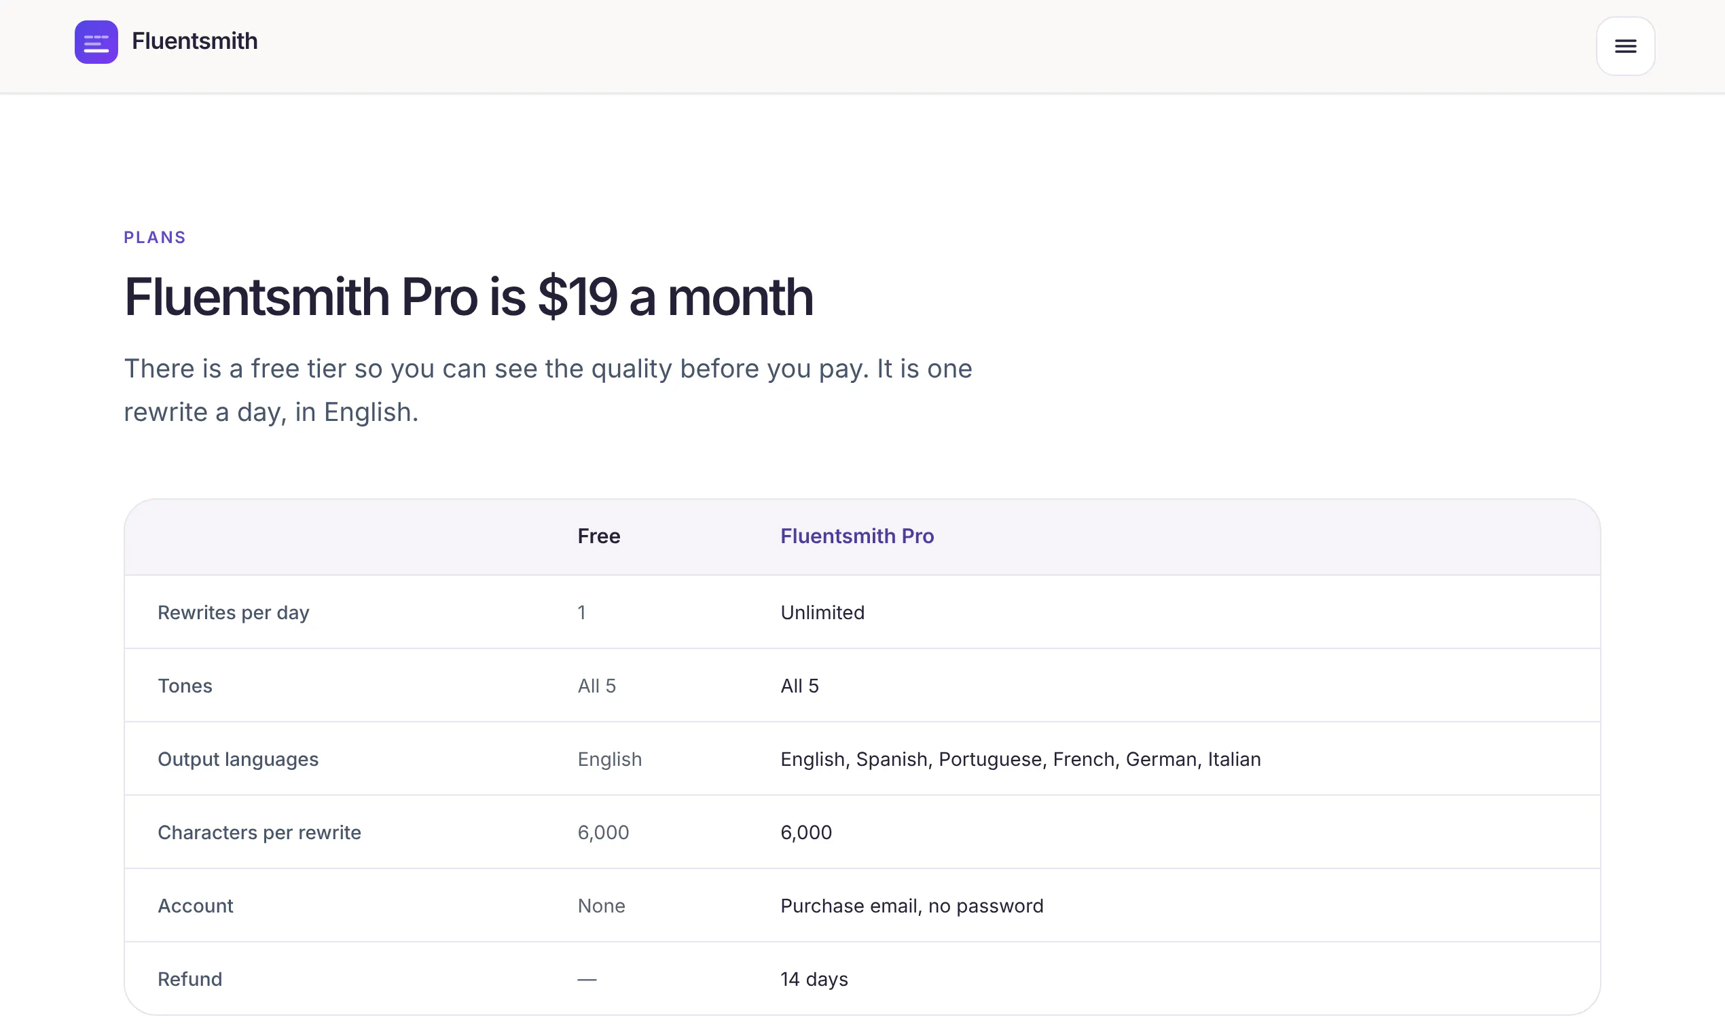
Task: Click the Fluentsmith brand name link
Action: [x=194, y=41]
